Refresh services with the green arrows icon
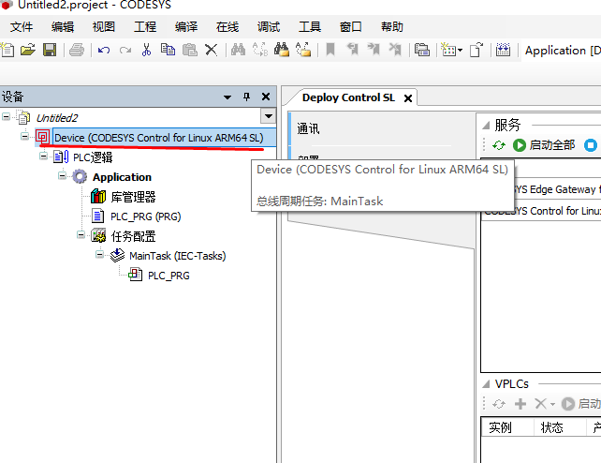 click(x=499, y=145)
